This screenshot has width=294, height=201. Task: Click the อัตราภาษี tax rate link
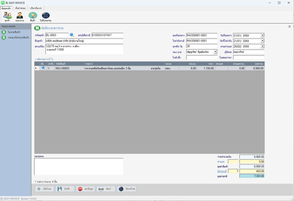click(222, 171)
